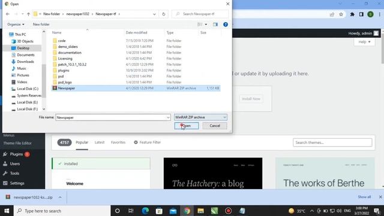Viewport: 384px width, 216px height.
Task: Expand the address bar history dropdown
Action: [154, 14]
